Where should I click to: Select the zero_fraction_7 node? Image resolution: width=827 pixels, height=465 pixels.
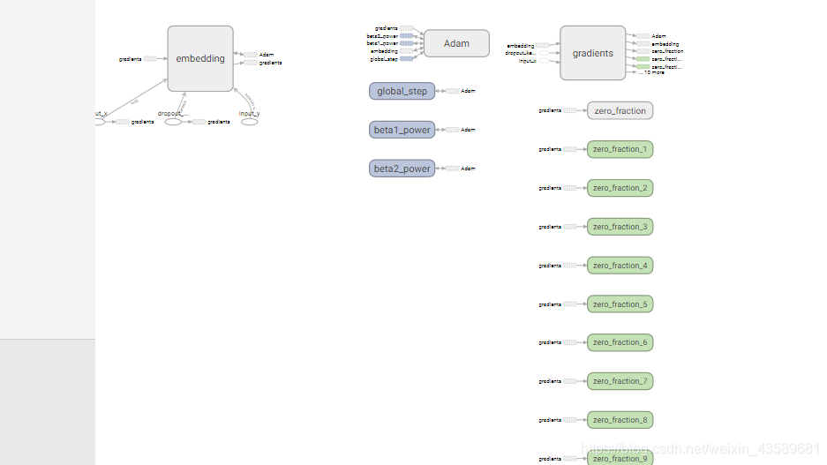click(x=620, y=381)
